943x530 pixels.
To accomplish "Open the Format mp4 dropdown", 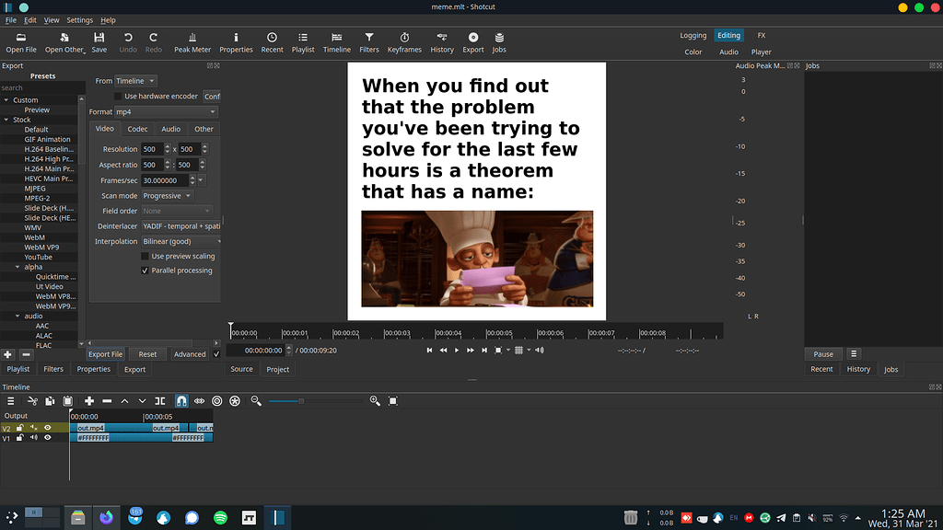I will [x=166, y=111].
